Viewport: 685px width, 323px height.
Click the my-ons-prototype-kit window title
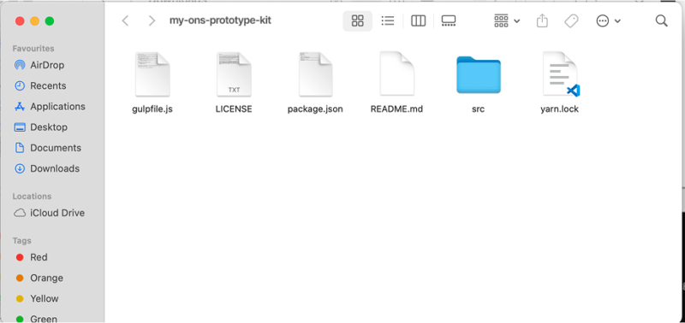pyautogui.click(x=221, y=21)
